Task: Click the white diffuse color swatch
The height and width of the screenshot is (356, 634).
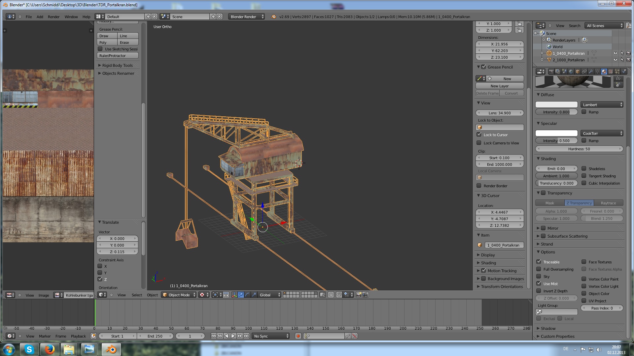Action: click(x=556, y=105)
